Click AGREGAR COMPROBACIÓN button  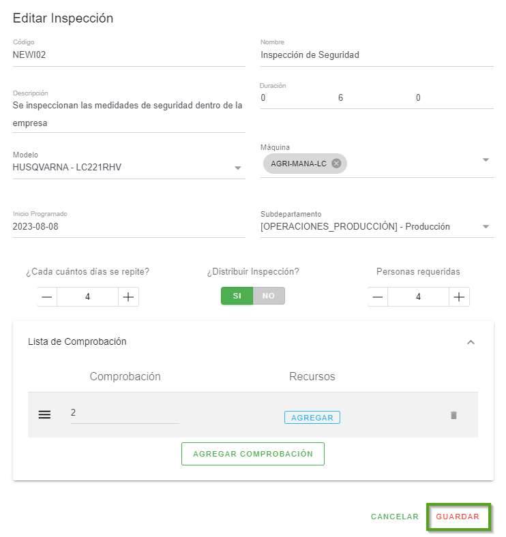pyautogui.click(x=253, y=454)
